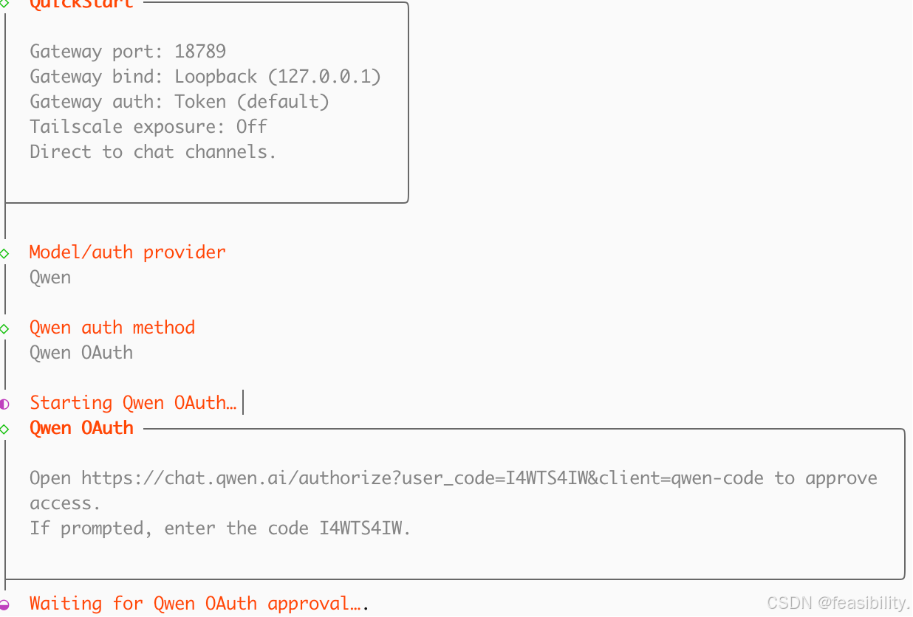Click the Waiting for Qwen OAuth approval text
Viewport: 913px width, 617px height.
(x=194, y=604)
